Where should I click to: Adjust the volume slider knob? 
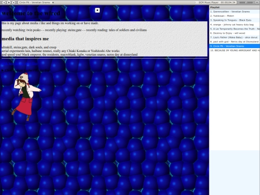[246, 2]
